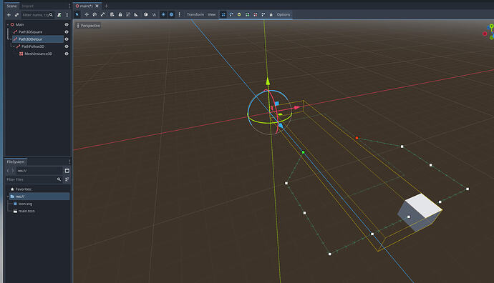Activate Delete Point path tool

coord(255,14)
